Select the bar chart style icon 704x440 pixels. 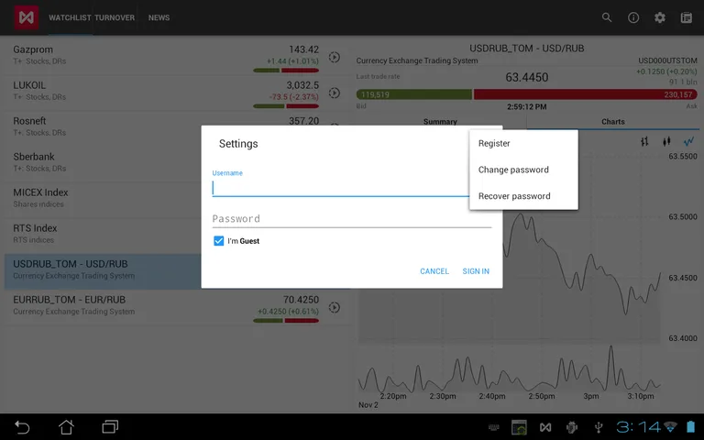(x=644, y=141)
